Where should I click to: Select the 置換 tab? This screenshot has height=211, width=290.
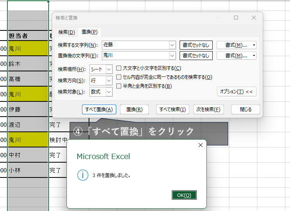click(x=89, y=32)
